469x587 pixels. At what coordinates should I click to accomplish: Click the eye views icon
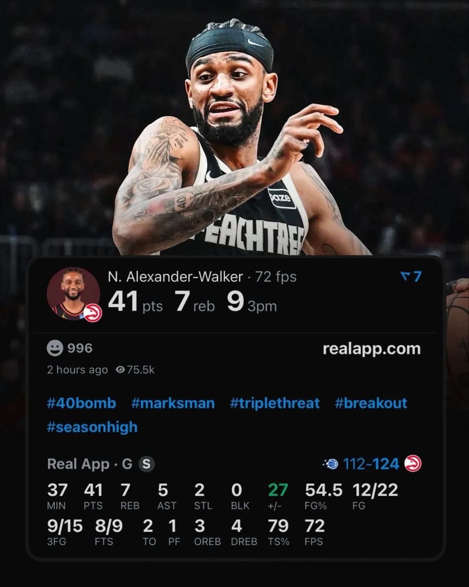[x=120, y=370]
